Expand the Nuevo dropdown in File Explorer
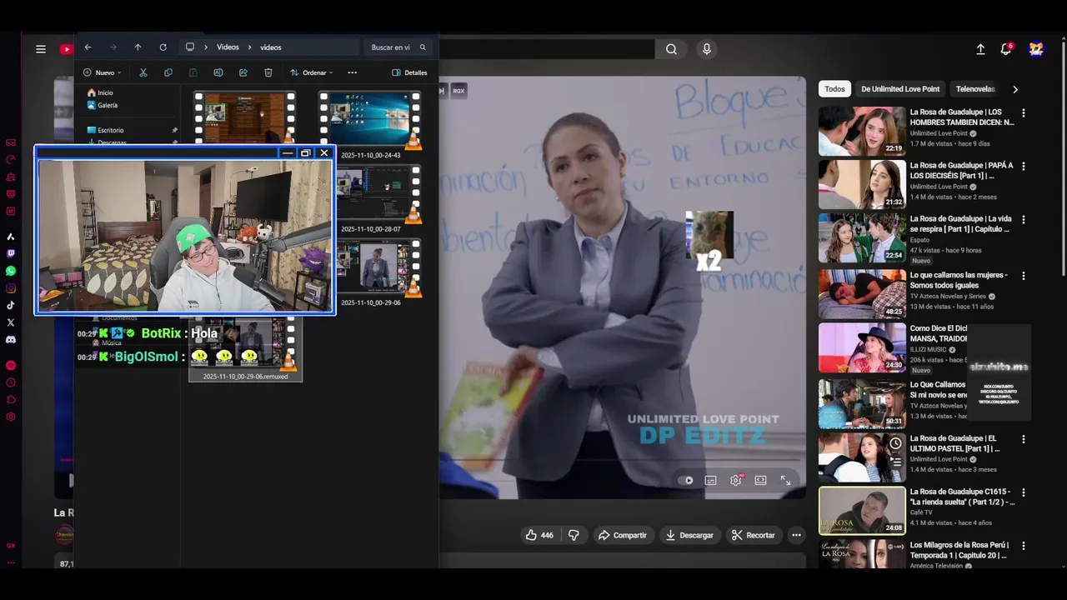Viewport: 1067px width, 600px height. pyautogui.click(x=103, y=72)
